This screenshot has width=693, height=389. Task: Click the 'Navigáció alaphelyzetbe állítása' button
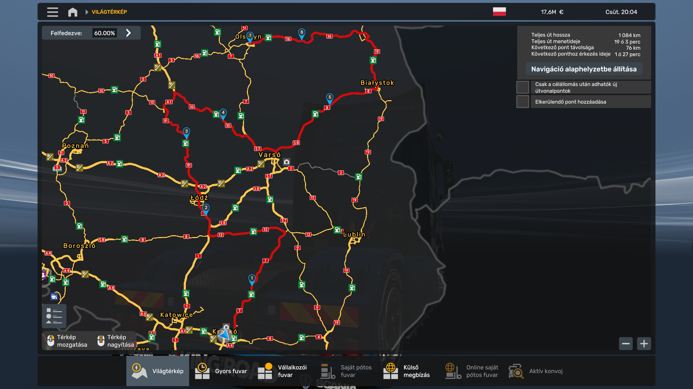point(584,68)
